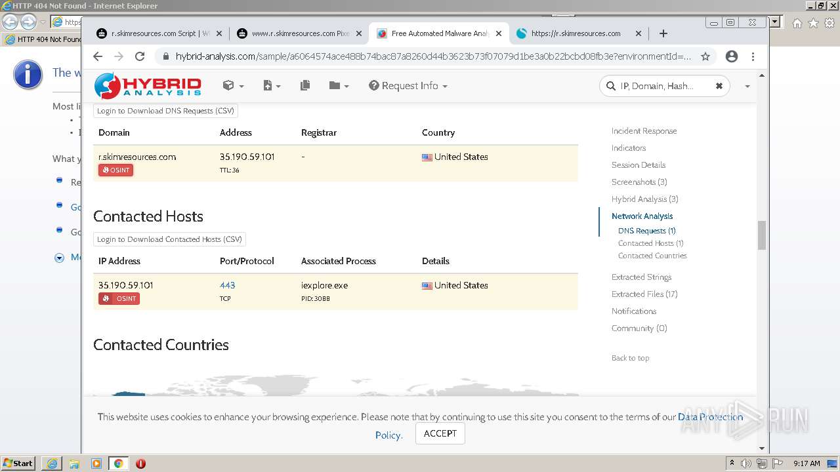Click the volume icon in system tray

(746, 463)
